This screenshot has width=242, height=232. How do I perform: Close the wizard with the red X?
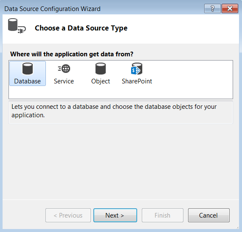click(230, 8)
